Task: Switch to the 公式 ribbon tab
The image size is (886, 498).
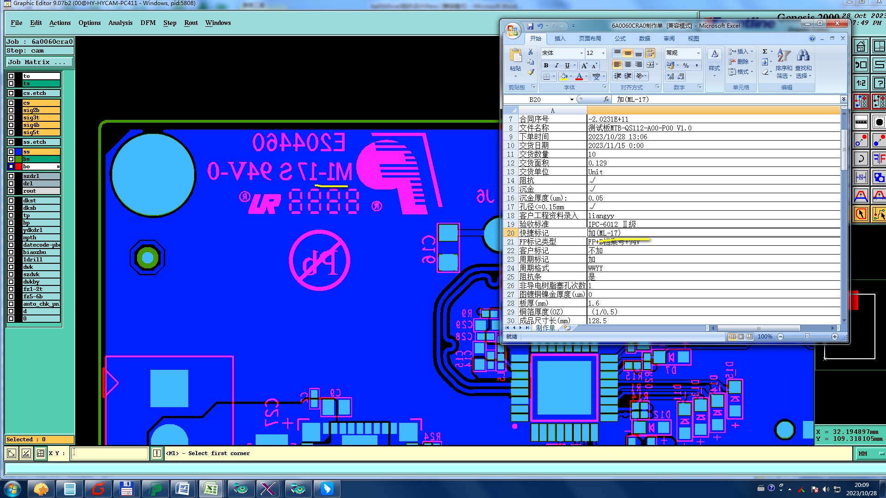Action: pyautogui.click(x=620, y=39)
